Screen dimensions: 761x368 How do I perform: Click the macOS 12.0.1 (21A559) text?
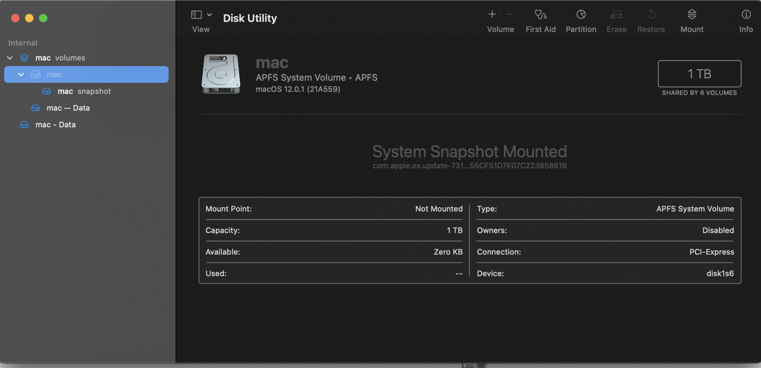pyautogui.click(x=298, y=89)
